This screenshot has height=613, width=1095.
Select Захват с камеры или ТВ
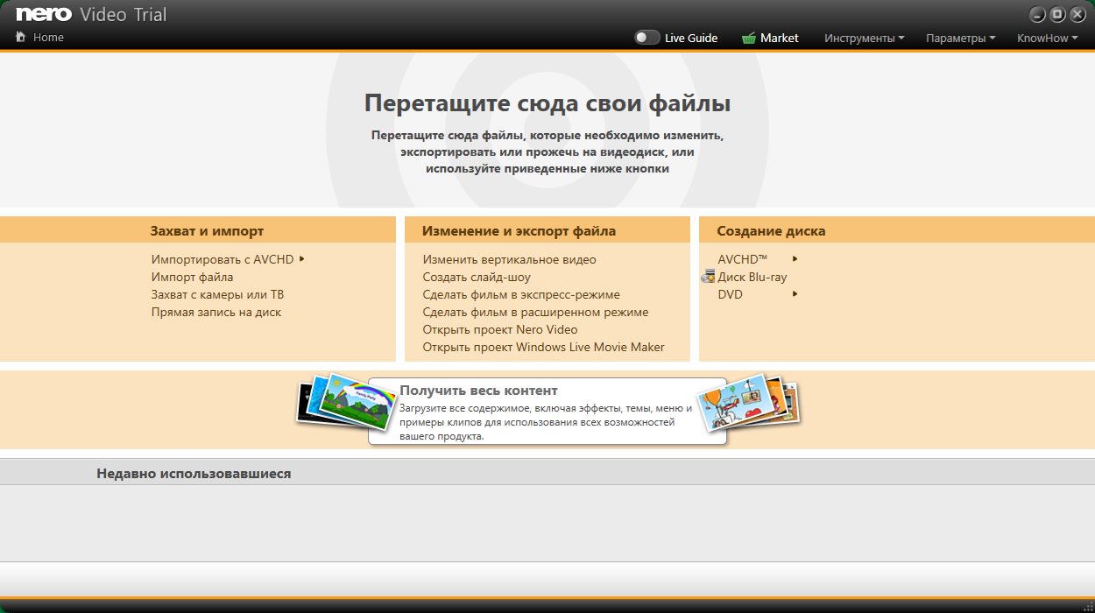(x=217, y=294)
